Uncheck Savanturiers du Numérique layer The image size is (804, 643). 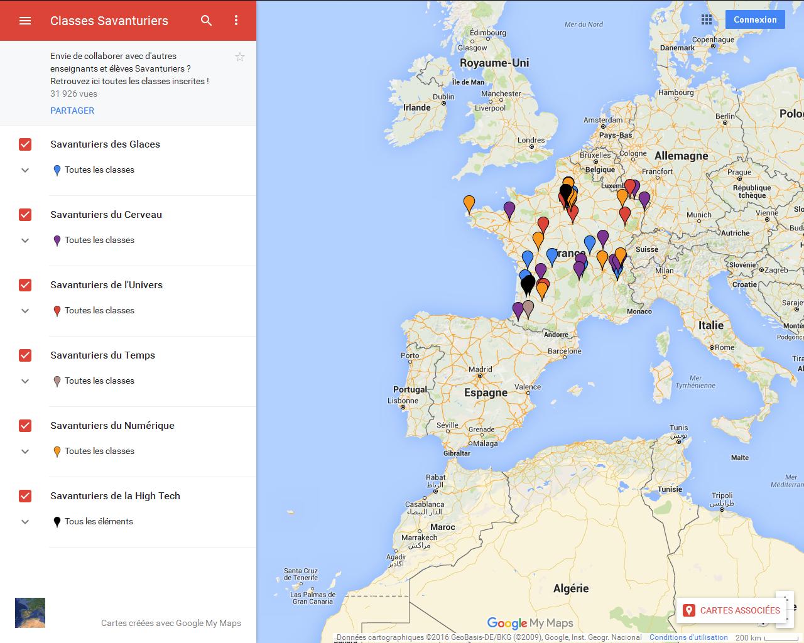coord(25,426)
